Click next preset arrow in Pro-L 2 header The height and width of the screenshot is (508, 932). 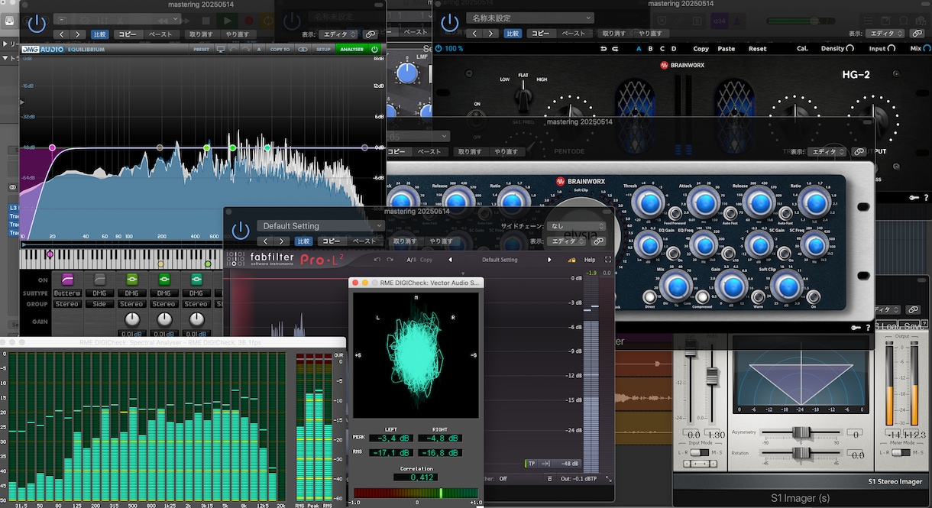pyautogui.click(x=283, y=241)
